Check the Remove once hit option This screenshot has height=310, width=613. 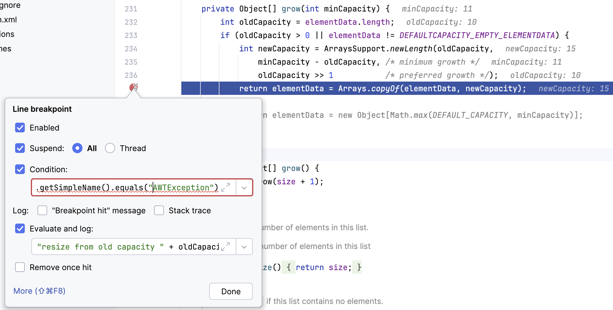20,267
